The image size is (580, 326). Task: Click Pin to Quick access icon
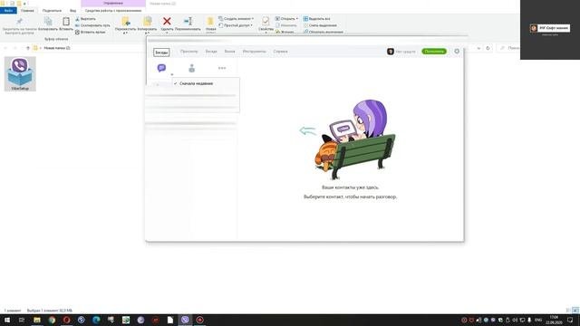19,22
